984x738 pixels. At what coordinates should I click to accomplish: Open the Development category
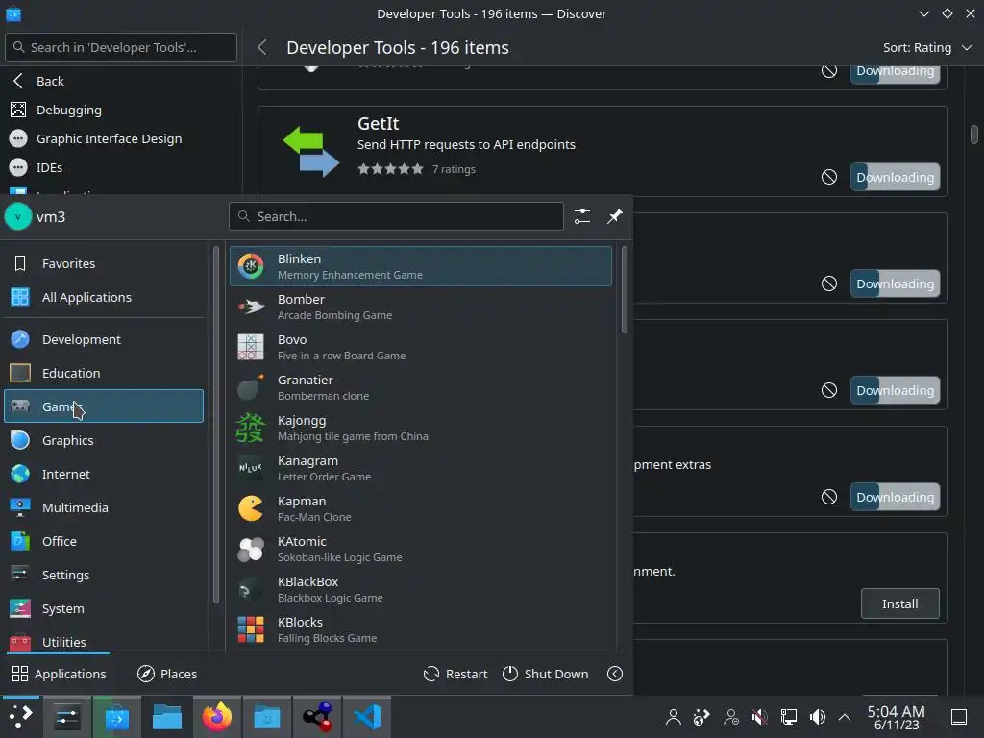click(104, 339)
